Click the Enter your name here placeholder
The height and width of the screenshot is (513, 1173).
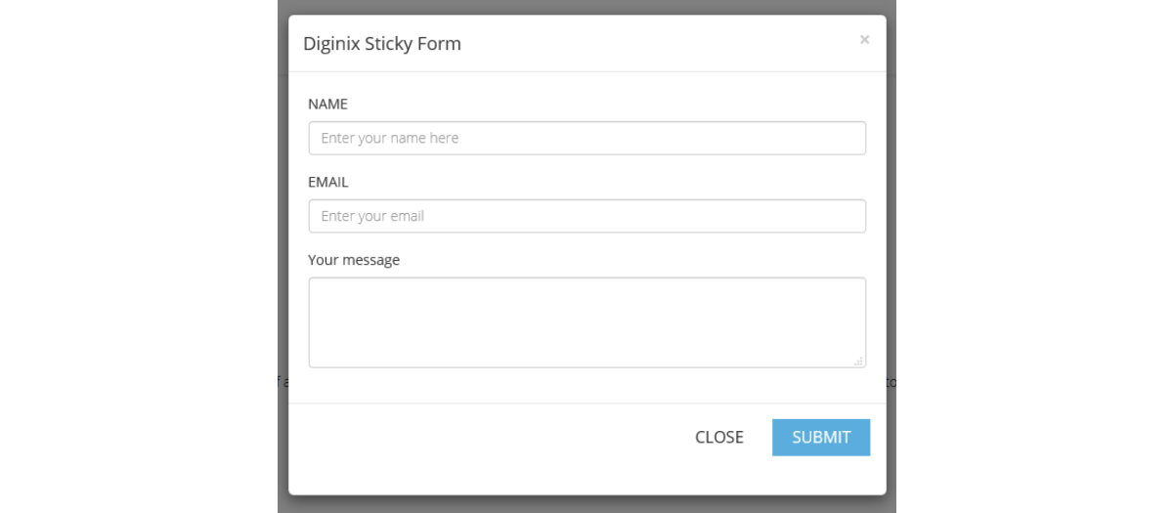(x=389, y=138)
